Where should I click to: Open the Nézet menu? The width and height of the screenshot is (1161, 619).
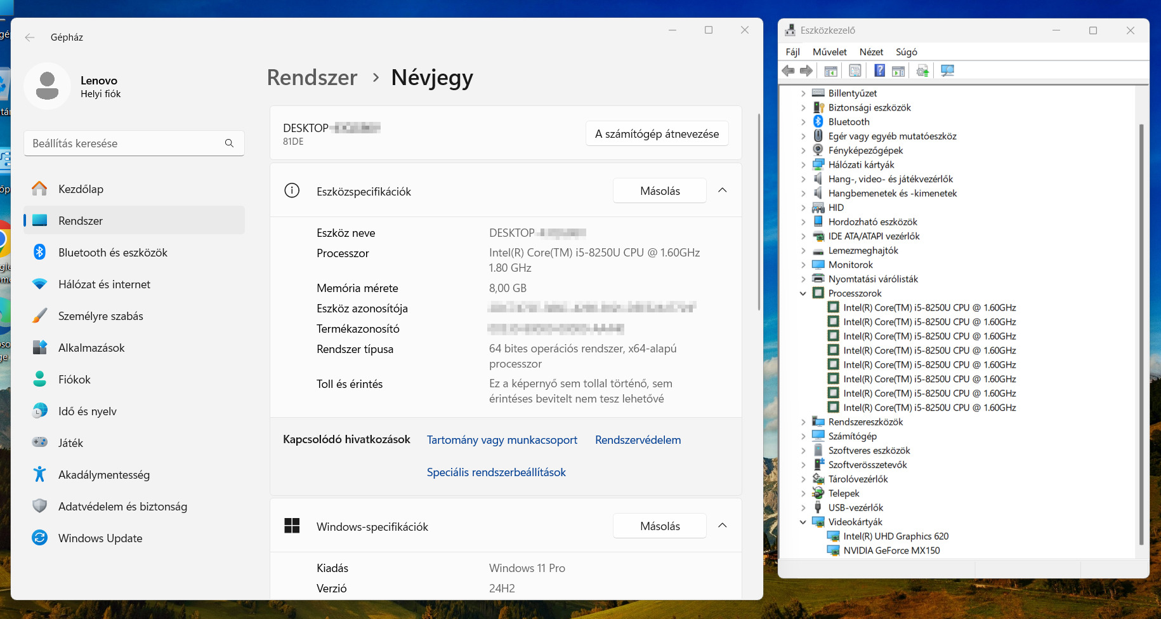coord(871,52)
